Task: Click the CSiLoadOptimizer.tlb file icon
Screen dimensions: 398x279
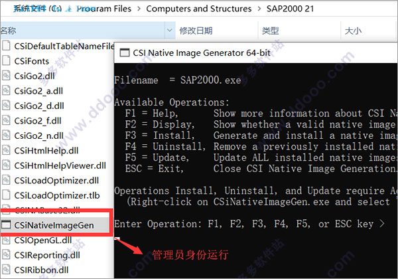Action: click(6, 195)
